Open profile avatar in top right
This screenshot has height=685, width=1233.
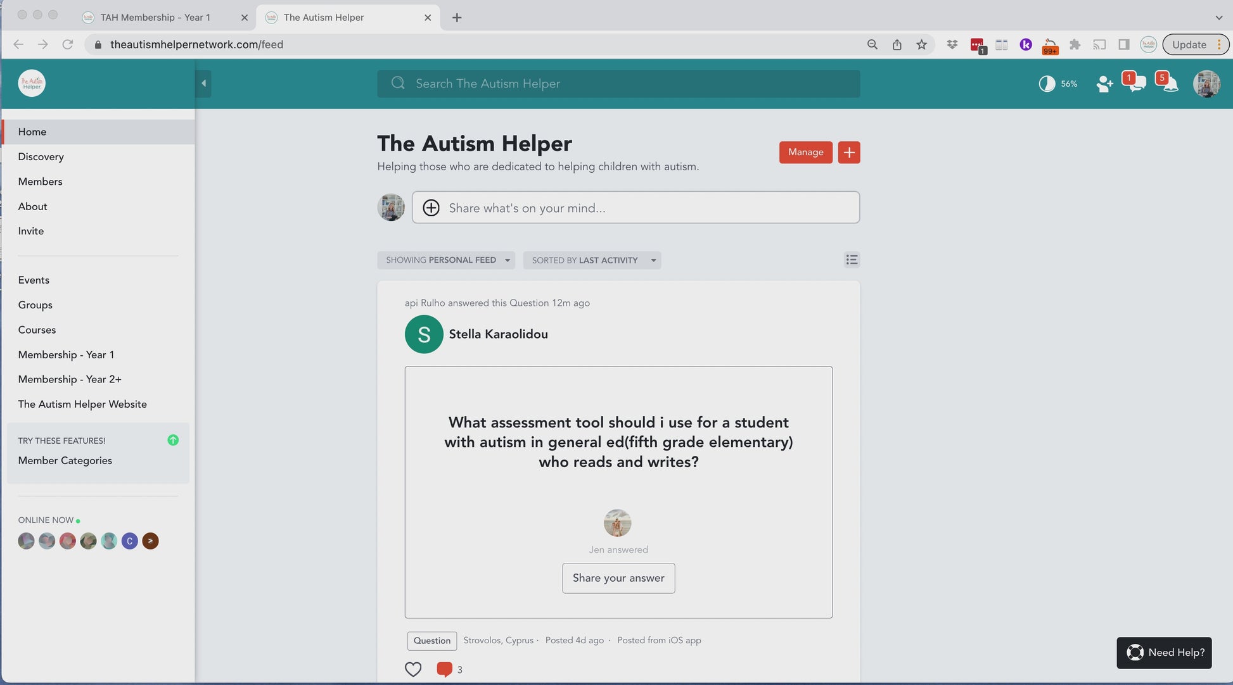tap(1206, 84)
